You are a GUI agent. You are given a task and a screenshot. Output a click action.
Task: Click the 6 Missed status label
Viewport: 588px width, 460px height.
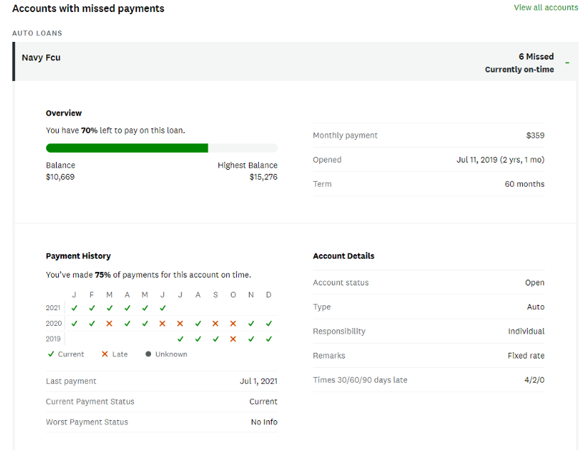click(536, 57)
